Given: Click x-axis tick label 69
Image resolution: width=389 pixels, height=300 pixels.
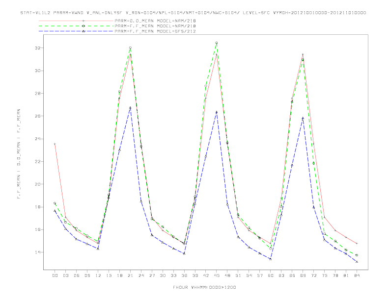Looking at the screenshot, I should 303,275.
